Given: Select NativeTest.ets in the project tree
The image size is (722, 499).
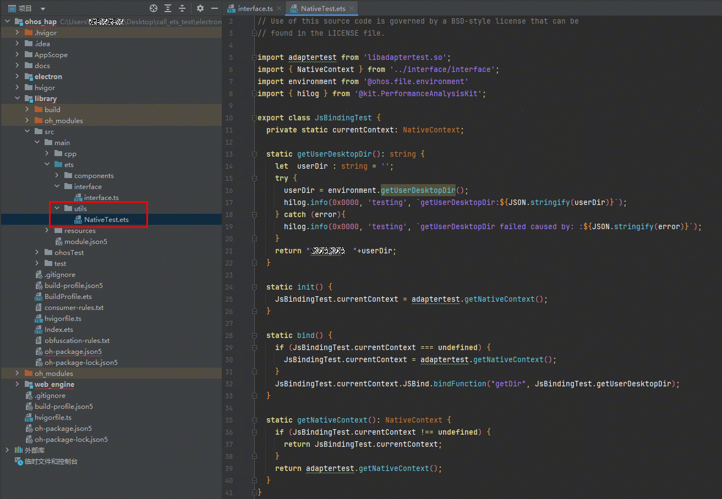Looking at the screenshot, I should (x=106, y=220).
